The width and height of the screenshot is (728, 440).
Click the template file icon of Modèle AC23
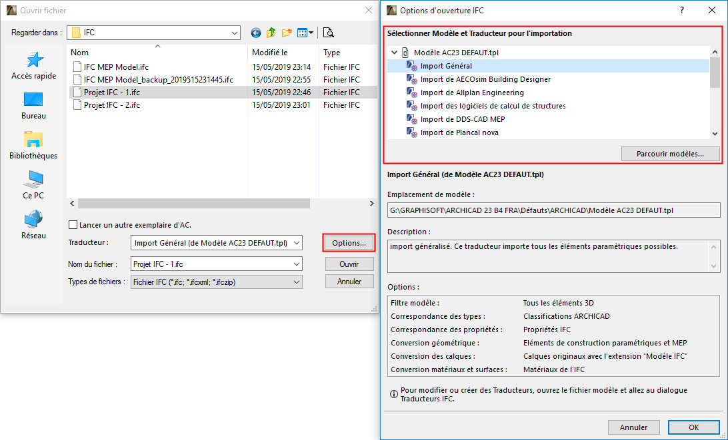pyautogui.click(x=405, y=53)
